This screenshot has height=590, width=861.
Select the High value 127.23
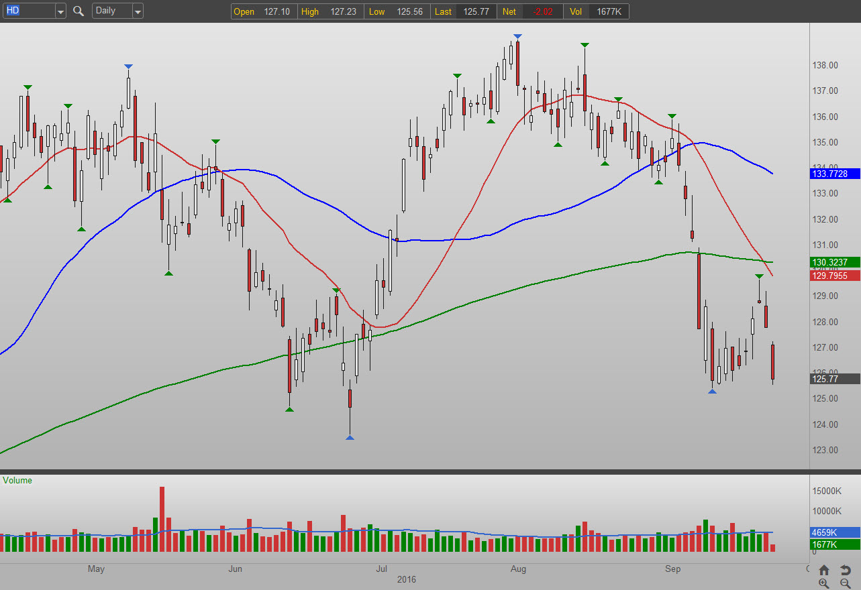pyautogui.click(x=342, y=11)
